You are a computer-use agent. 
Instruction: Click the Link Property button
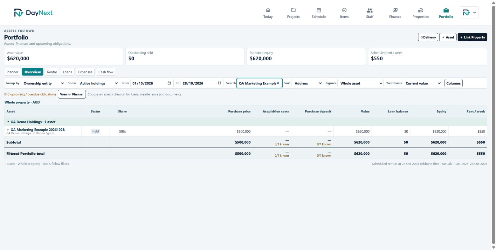click(472, 37)
